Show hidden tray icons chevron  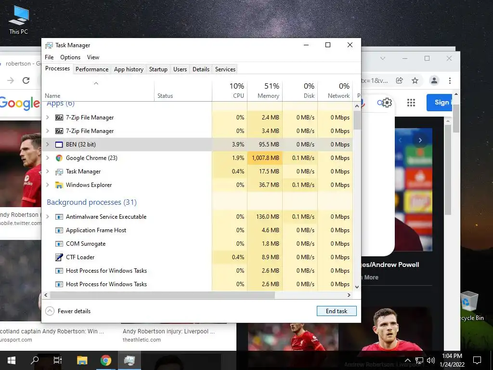[x=407, y=360]
